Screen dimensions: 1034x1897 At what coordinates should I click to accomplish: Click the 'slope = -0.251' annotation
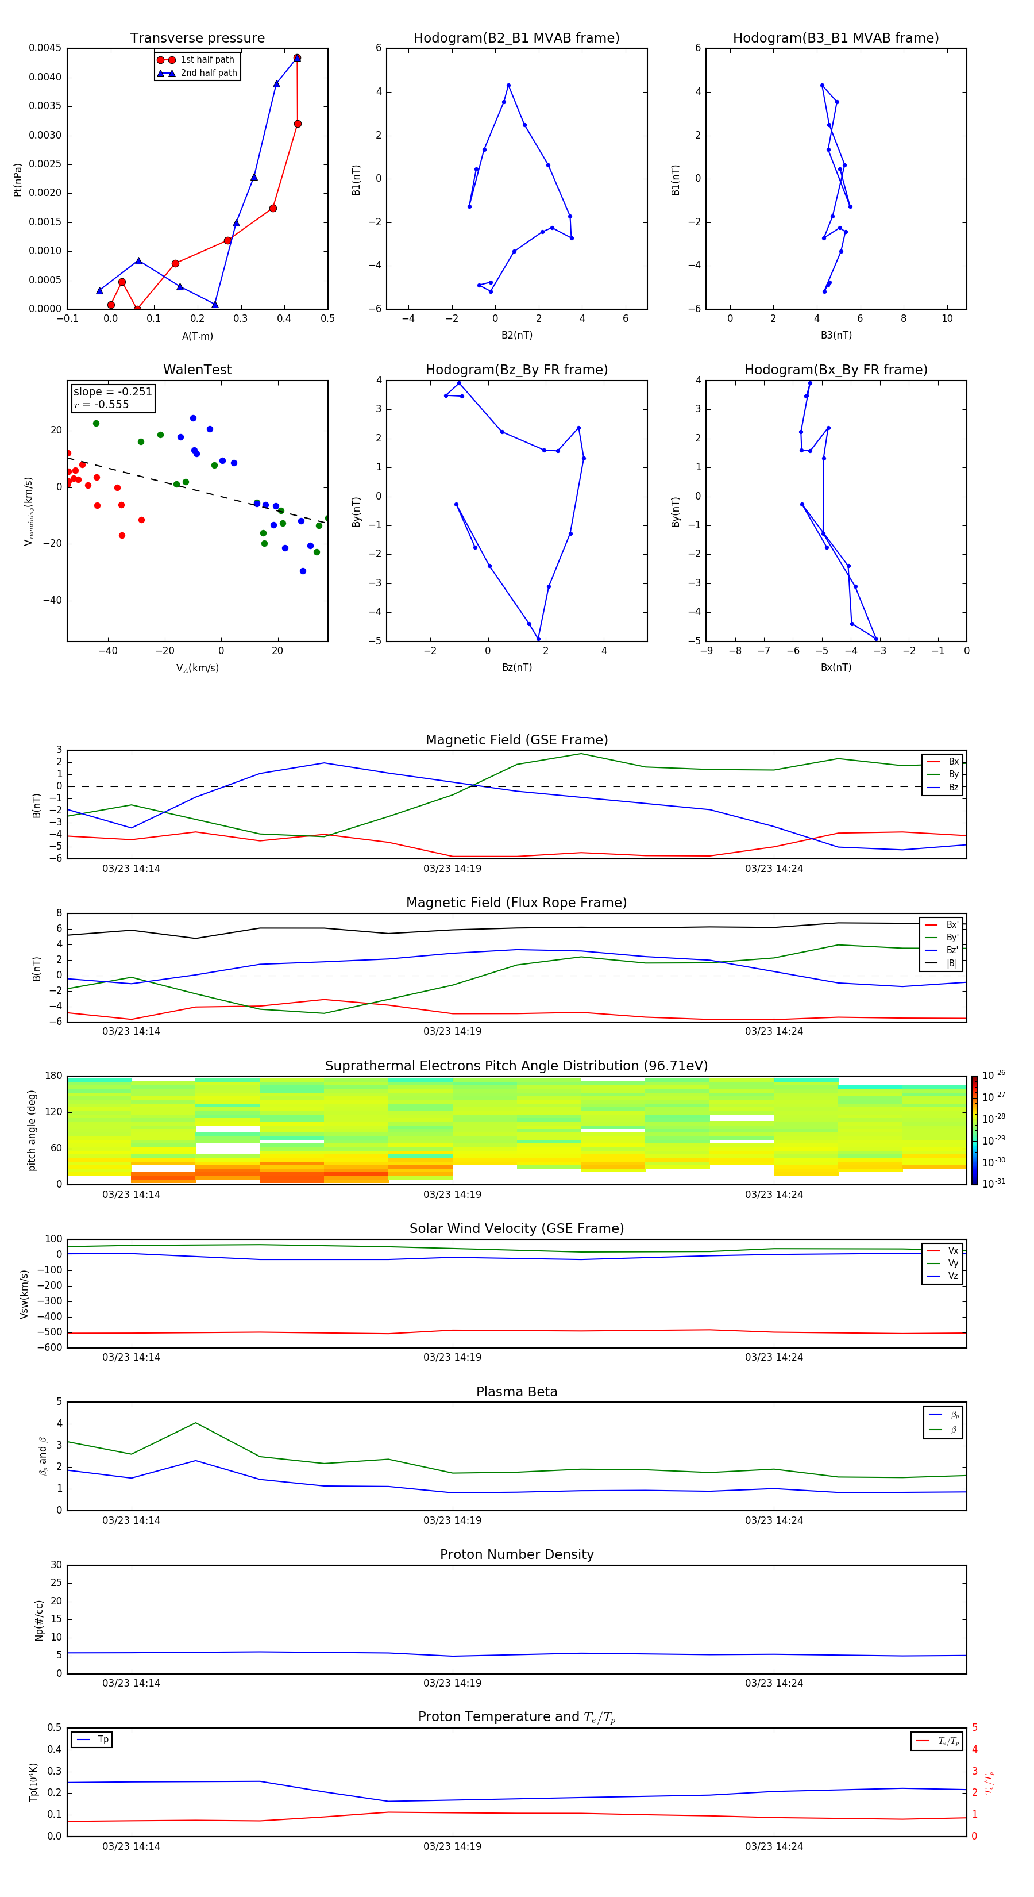(x=113, y=392)
